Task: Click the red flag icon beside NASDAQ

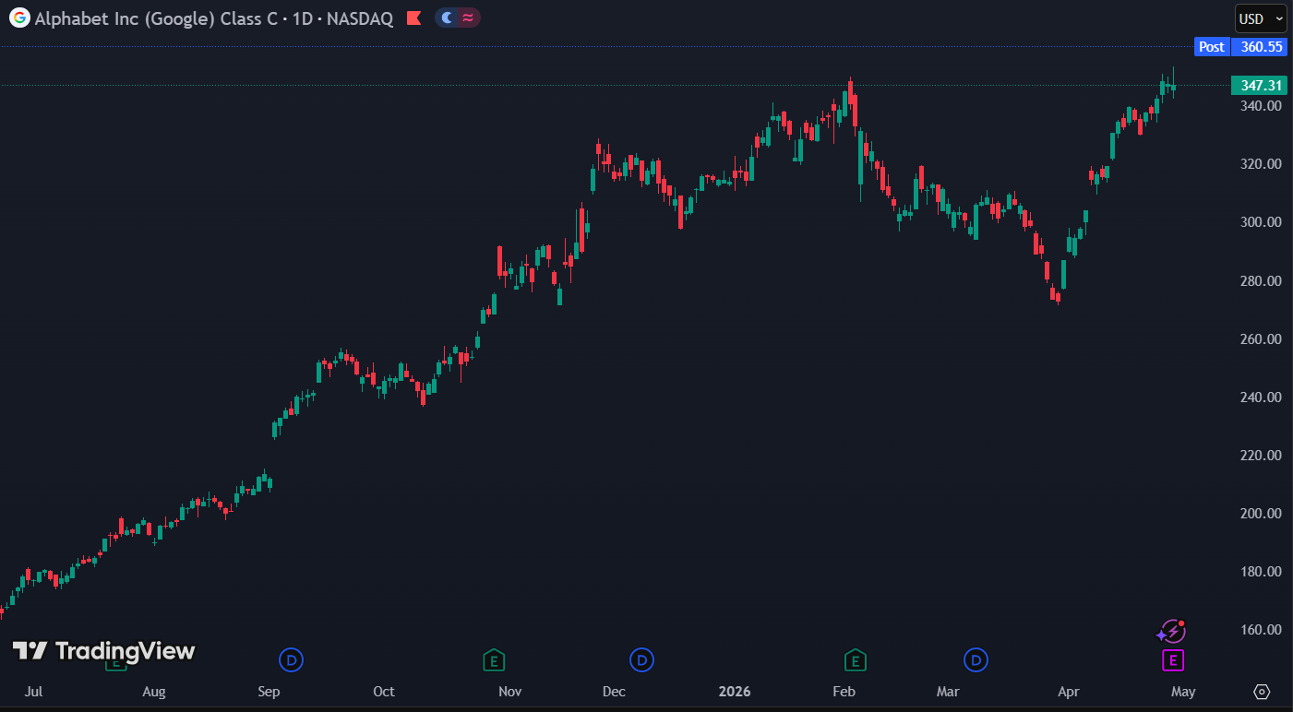Action: [x=414, y=18]
